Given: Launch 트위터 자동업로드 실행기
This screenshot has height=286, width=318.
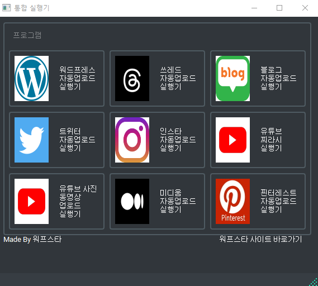Looking at the screenshot, I should pos(57,140).
